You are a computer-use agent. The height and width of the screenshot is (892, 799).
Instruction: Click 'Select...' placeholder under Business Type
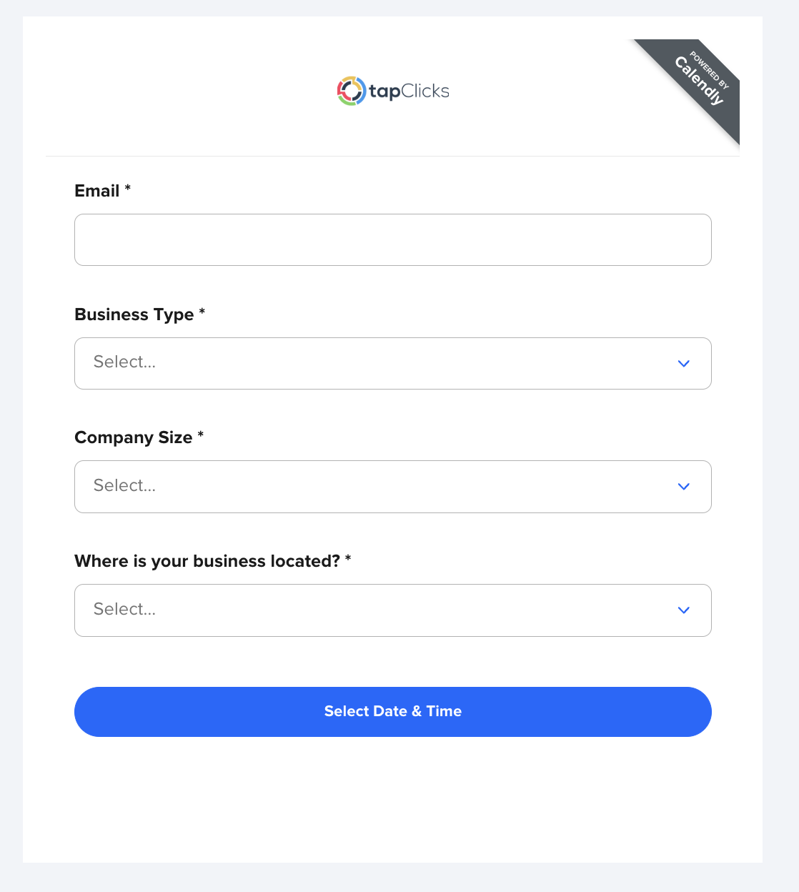[124, 362]
